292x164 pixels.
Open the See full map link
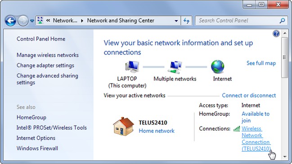[261, 63]
